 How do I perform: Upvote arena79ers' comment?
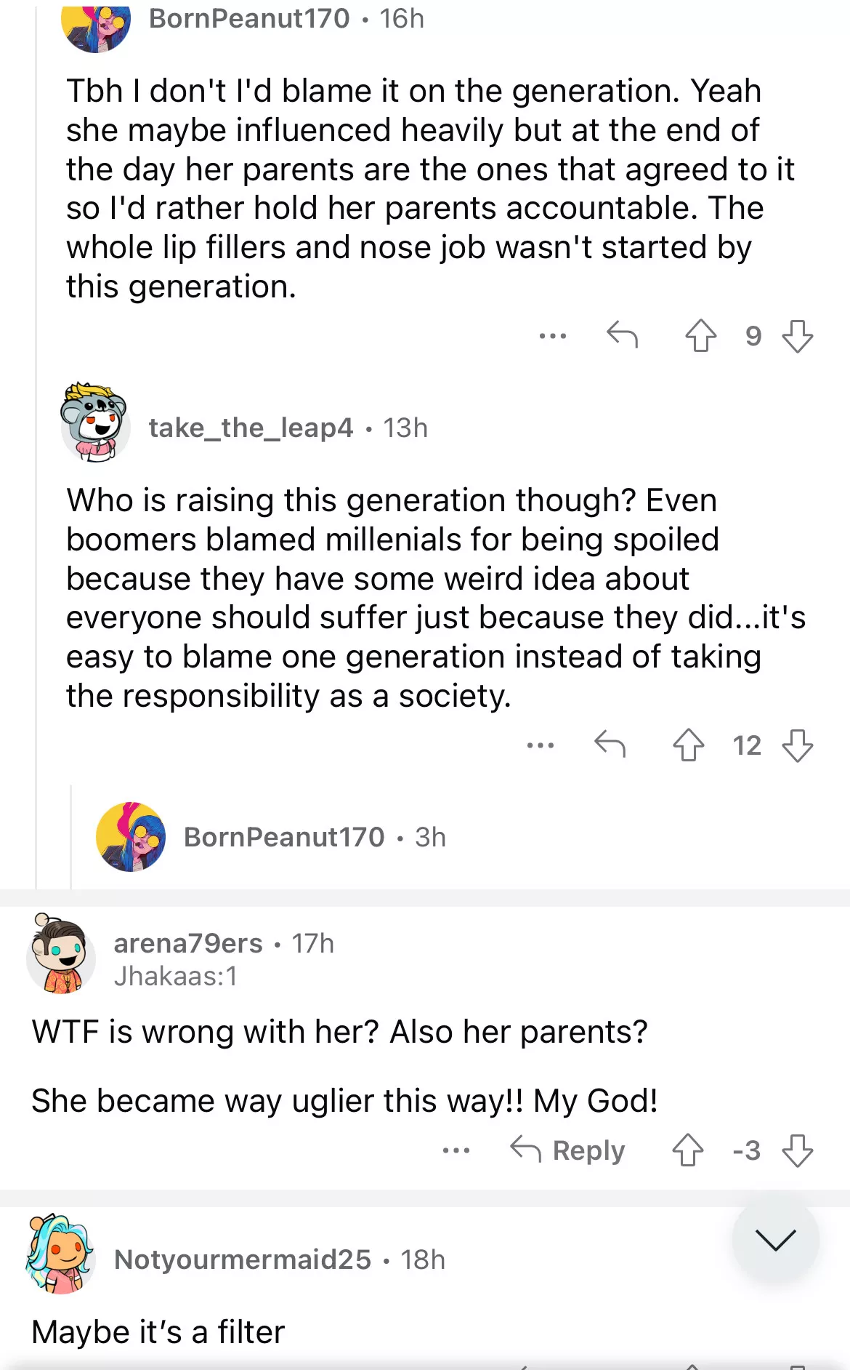click(x=687, y=1150)
